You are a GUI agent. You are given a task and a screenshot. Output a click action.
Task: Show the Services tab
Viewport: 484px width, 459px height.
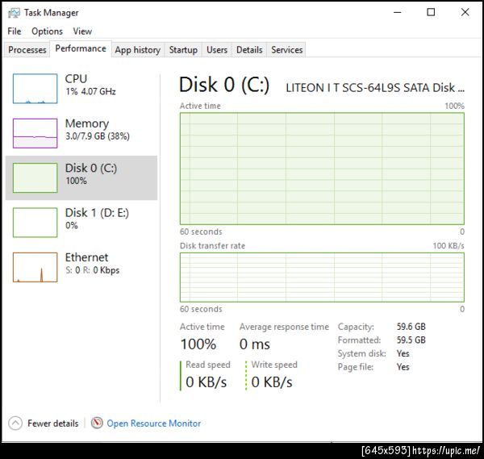coord(286,50)
